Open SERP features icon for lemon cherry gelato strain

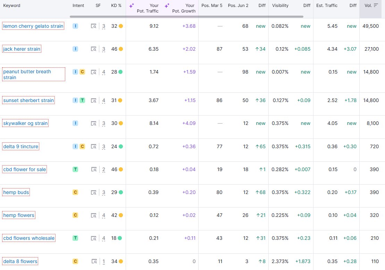[93, 26]
